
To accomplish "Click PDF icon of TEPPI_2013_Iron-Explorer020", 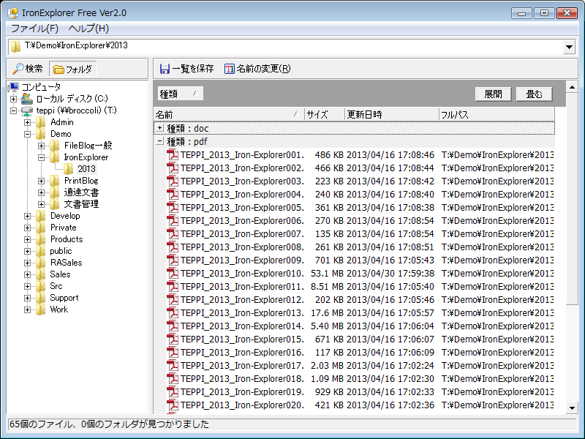I will click(173, 405).
